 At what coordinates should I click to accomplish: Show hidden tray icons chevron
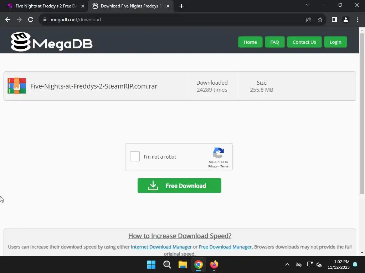[x=287, y=264]
